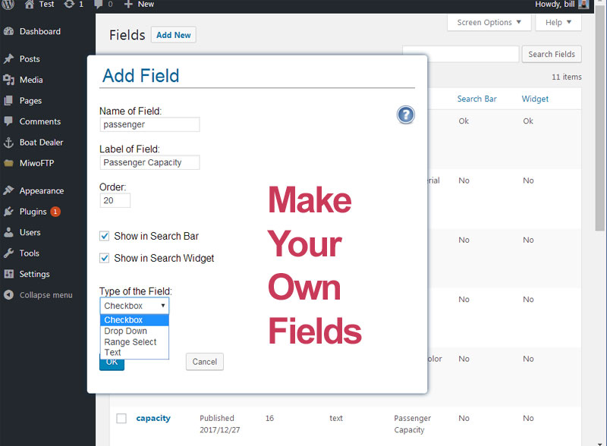This screenshot has width=607, height=446.
Task: Open the Media library icon
Action: point(8,80)
